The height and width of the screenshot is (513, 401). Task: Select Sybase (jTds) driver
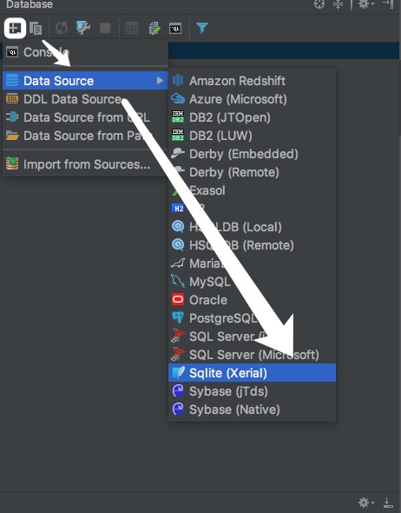tap(252, 391)
